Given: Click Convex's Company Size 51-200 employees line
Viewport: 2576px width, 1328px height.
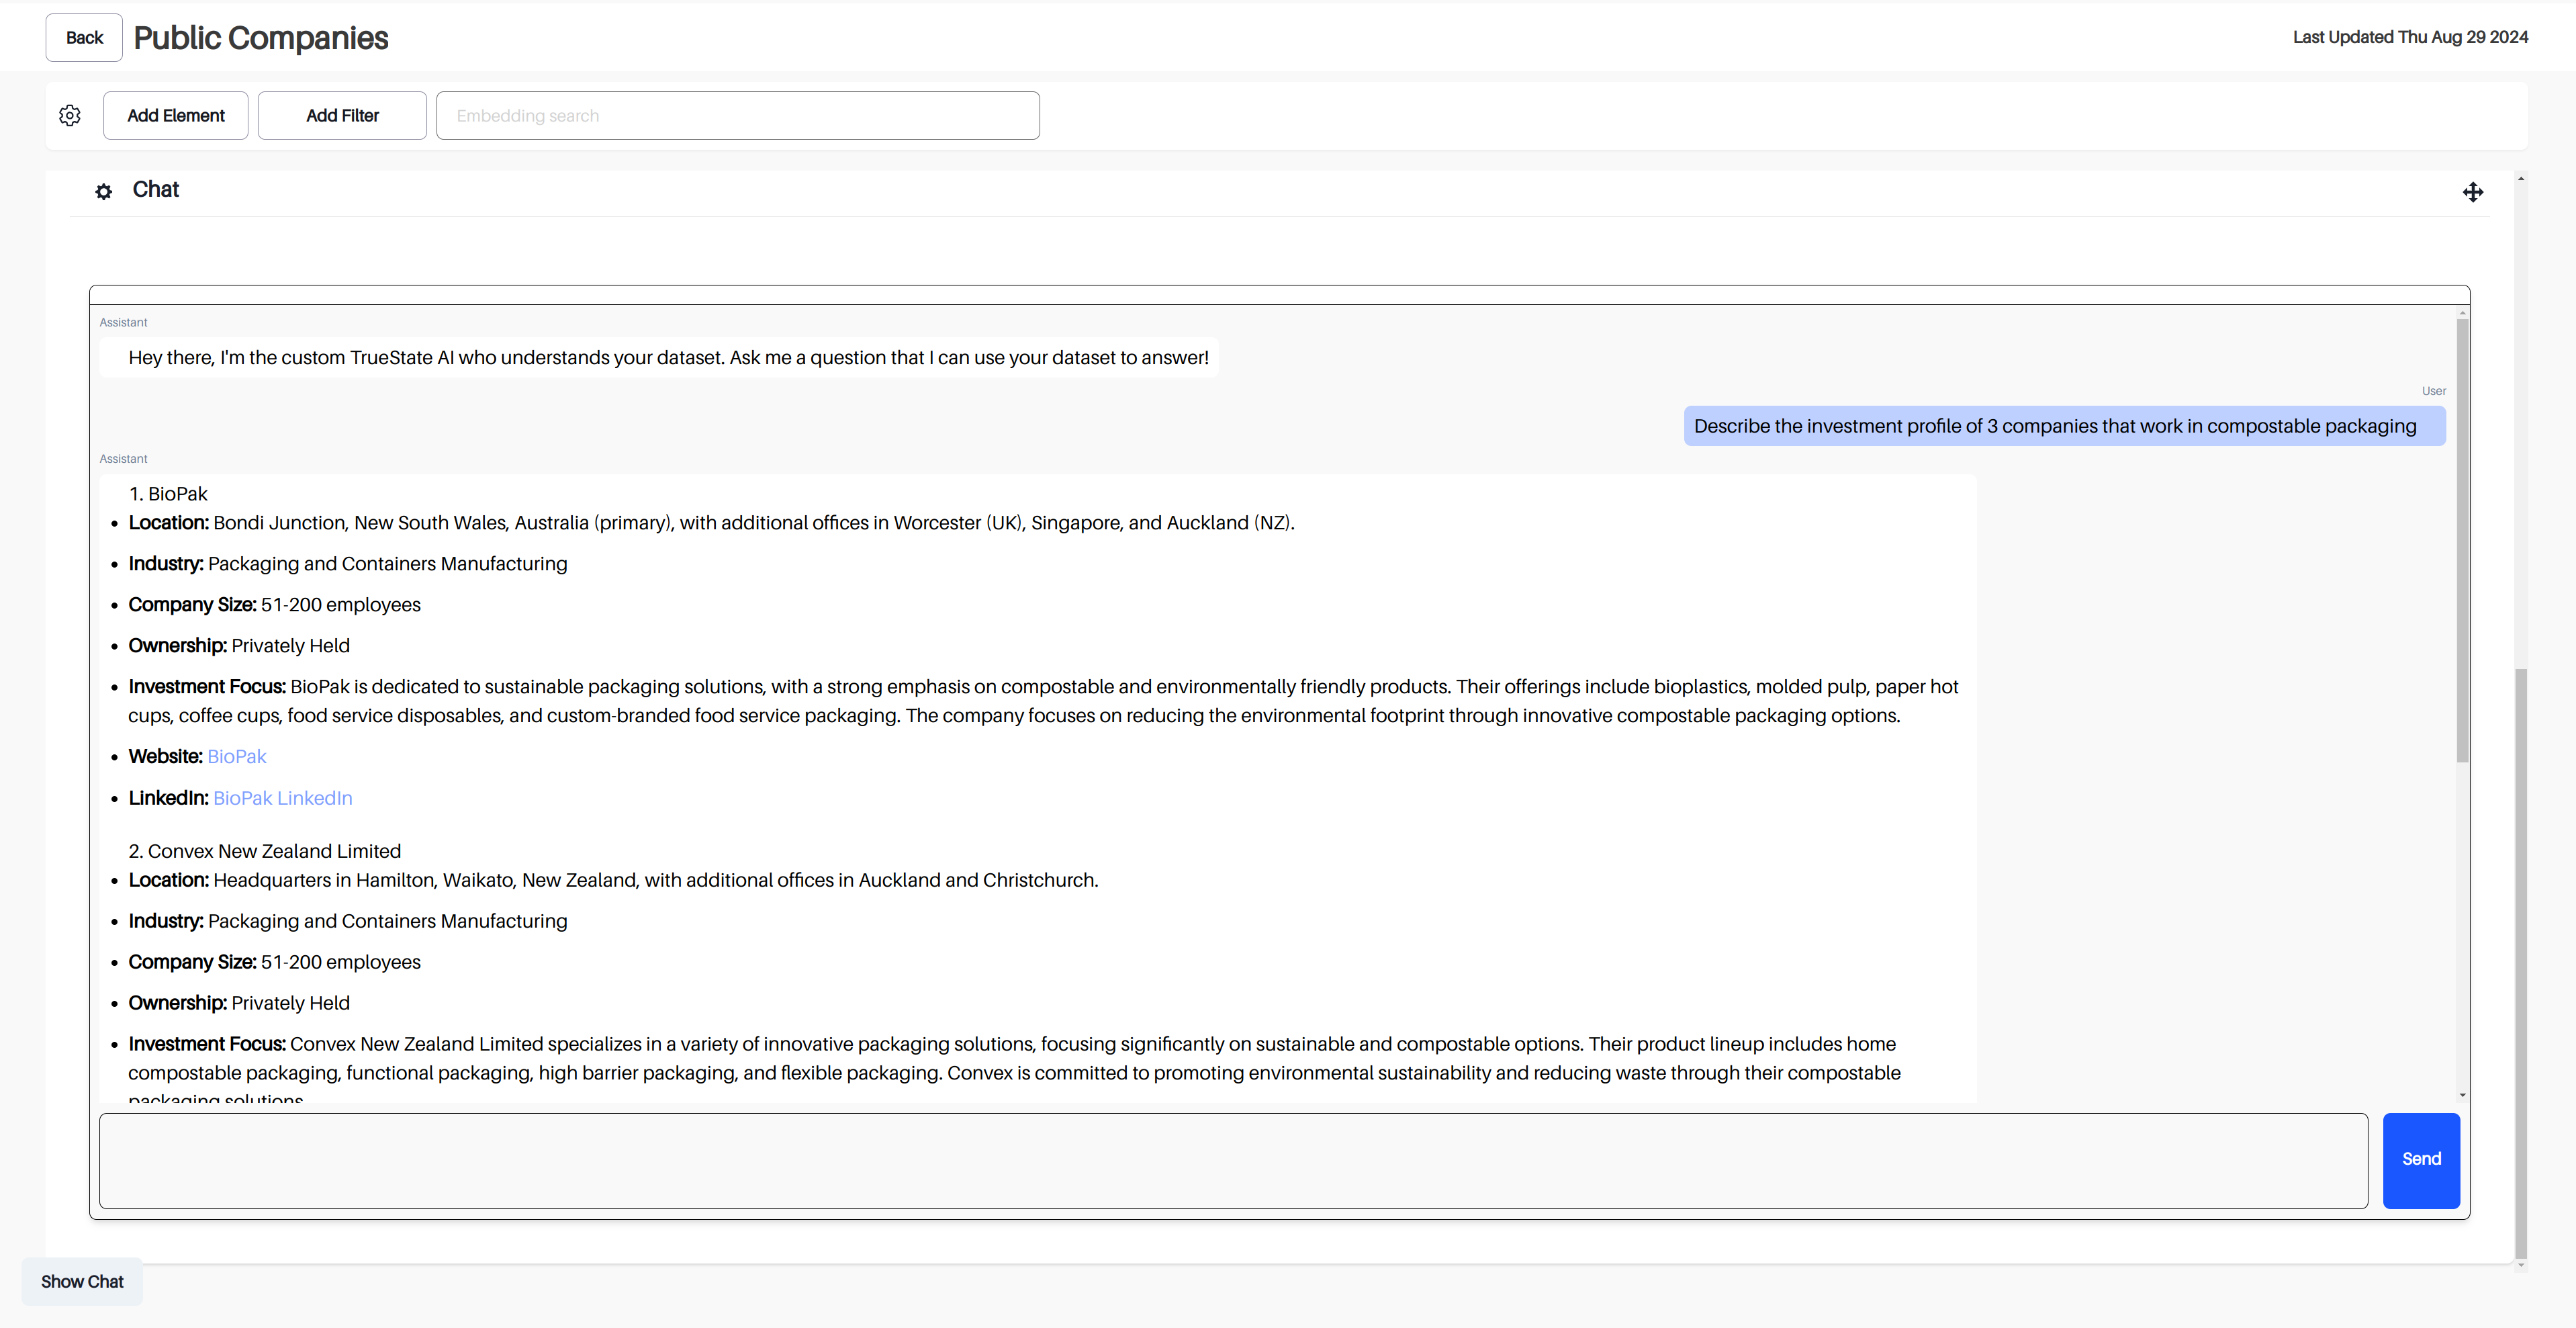Looking at the screenshot, I should [275, 962].
